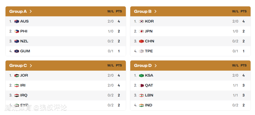Click the Japan flag icon
The width and height of the screenshot is (255, 115).
pos(142,31)
